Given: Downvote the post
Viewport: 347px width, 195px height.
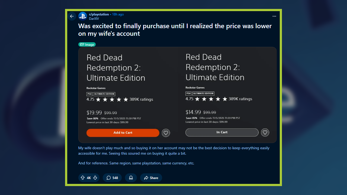Looking at the screenshot, I should 95,178.
